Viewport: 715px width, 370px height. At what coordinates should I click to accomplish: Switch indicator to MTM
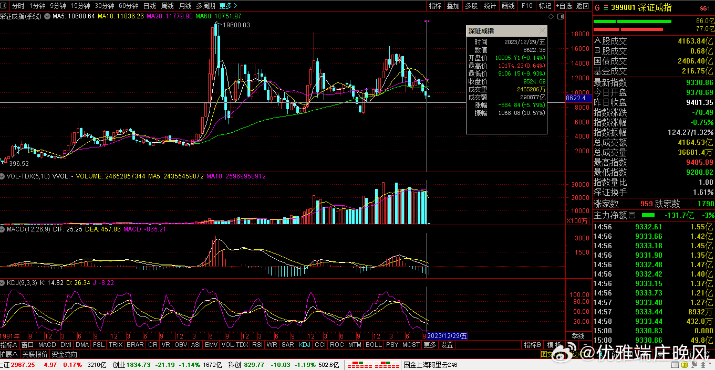click(355, 345)
